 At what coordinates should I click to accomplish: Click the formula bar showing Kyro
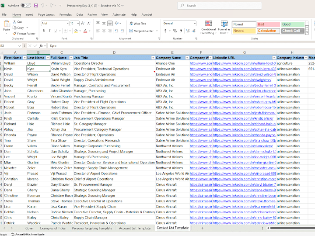pos(181,46)
